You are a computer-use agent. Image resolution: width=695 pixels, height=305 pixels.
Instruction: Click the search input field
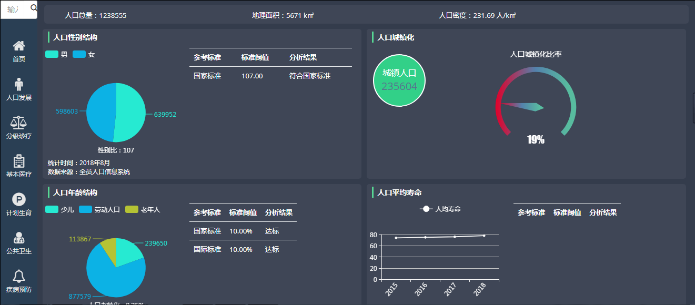coord(15,9)
